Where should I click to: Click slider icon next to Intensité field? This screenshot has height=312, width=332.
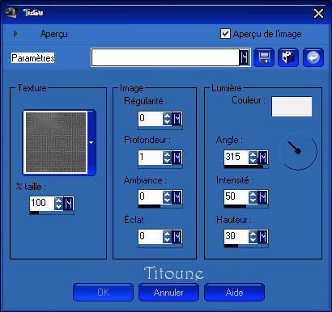click(263, 197)
